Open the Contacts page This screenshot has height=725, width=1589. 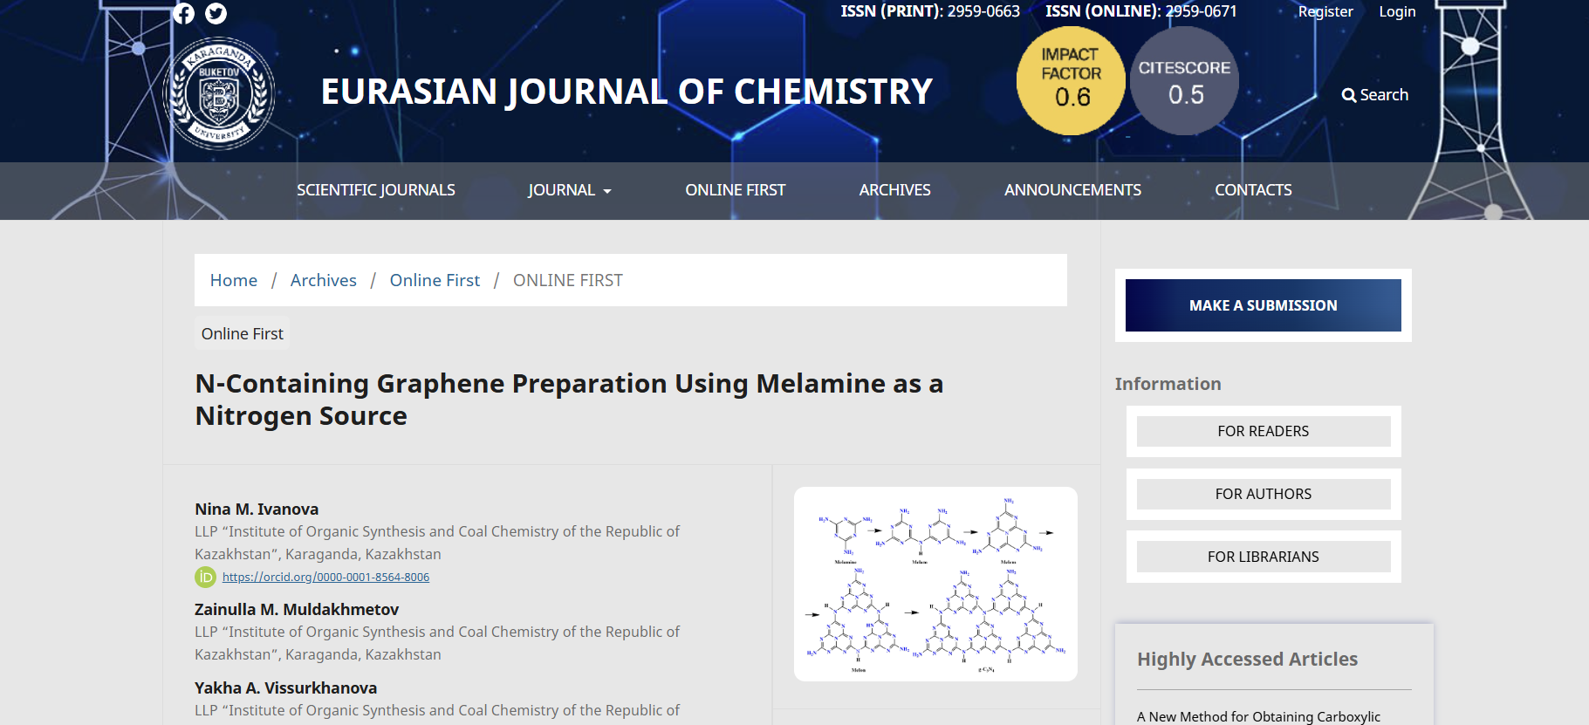[1253, 190]
